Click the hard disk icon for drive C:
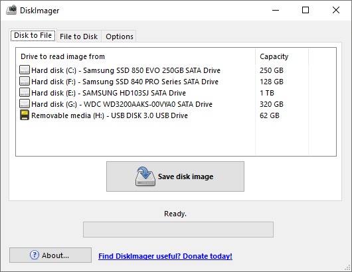Image resolution: width=352 pixels, height=272 pixels. pyautogui.click(x=25, y=70)
